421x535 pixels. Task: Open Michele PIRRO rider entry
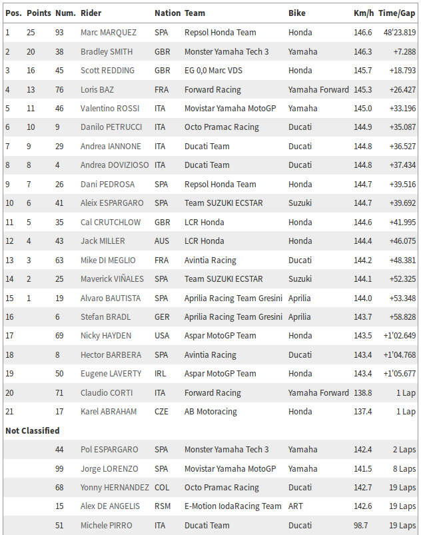click(106, 526)
